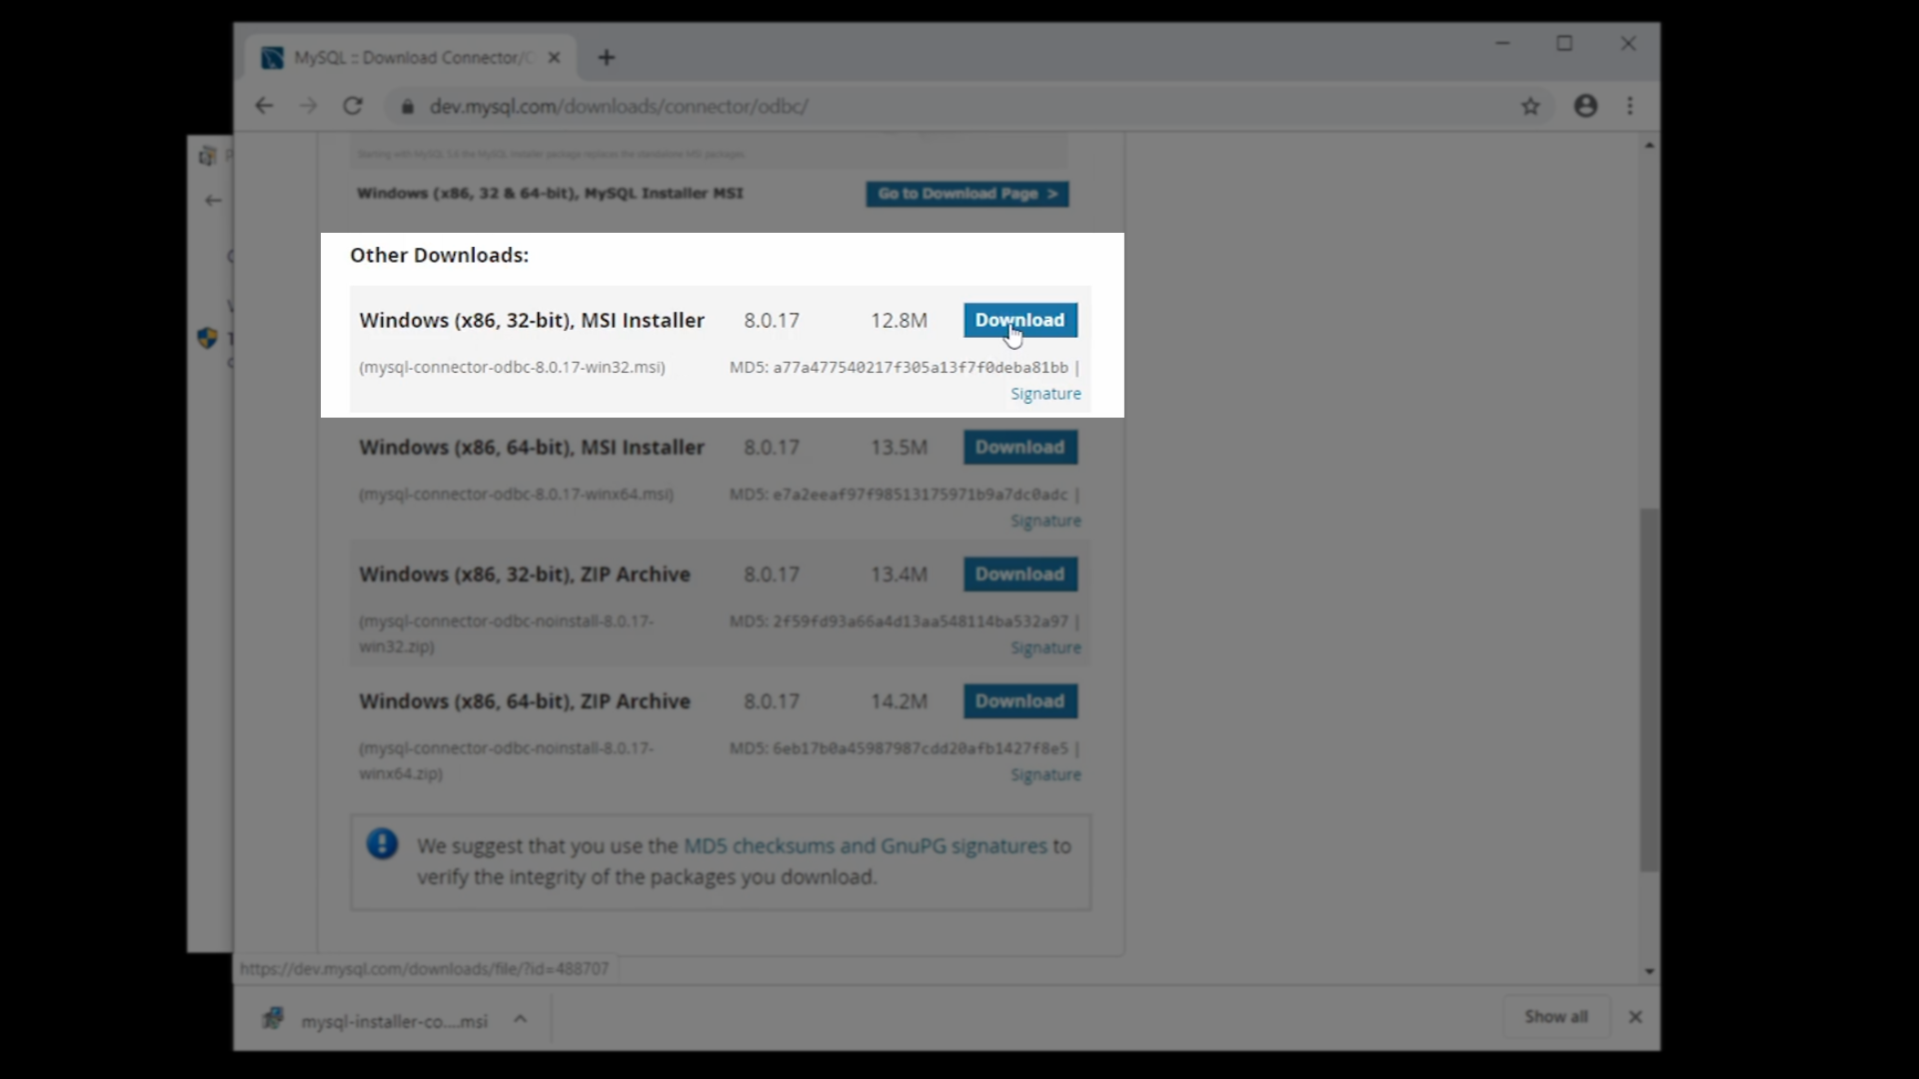The width and height of the screenshot is (1919, 1079).
Task: Click Show all downloads button
Action: 1555,1017
